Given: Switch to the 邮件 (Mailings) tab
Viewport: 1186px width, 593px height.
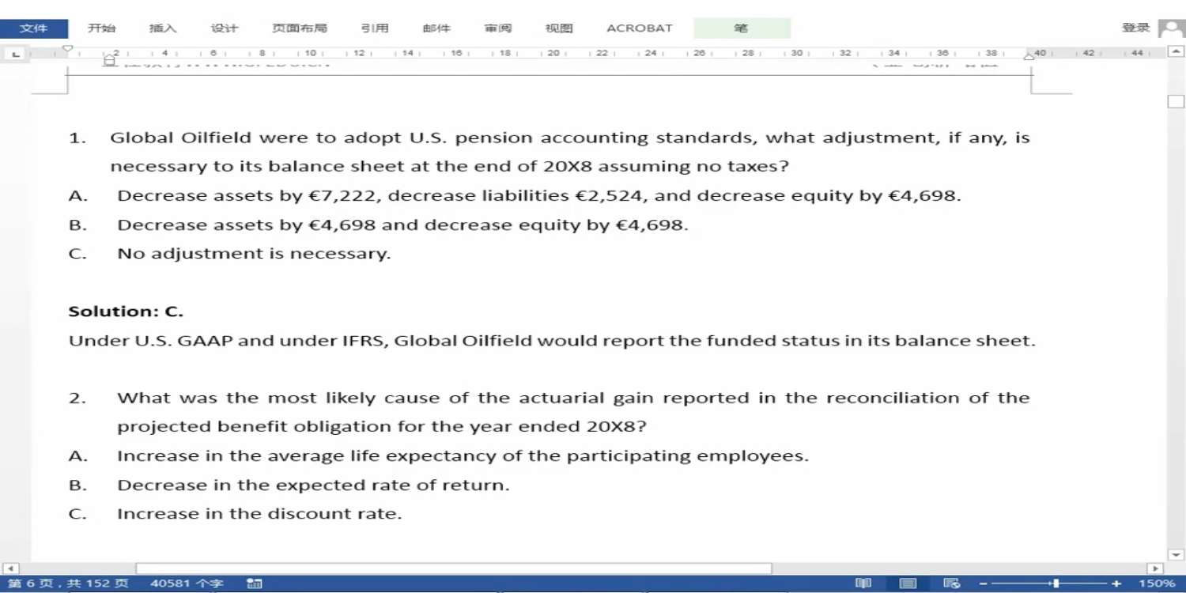Looking at the screenshot, I should pos(436,28).
